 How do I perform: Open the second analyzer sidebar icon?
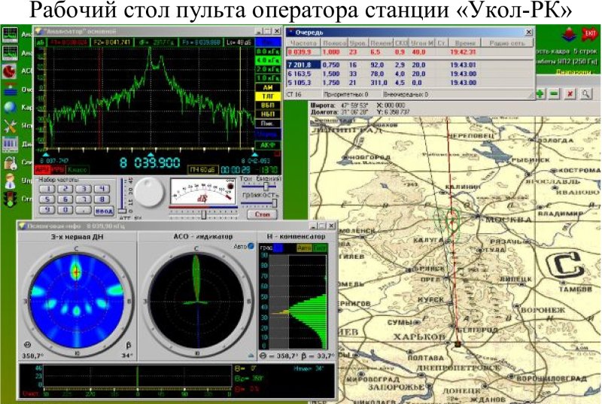coord(10,53)
